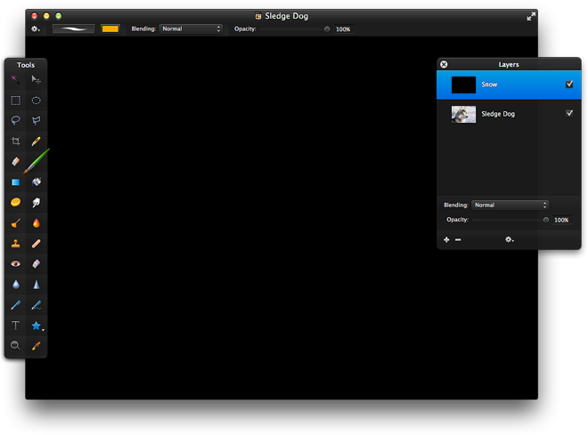Select the Magic Wand tool

click(x=15, y=79)
